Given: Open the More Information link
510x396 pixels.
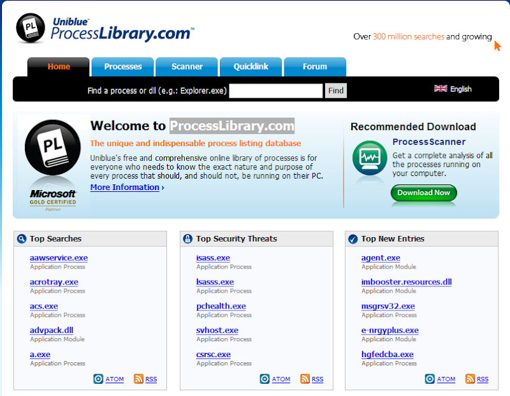Looking at the screenshot, I should (x=124, y=187).
